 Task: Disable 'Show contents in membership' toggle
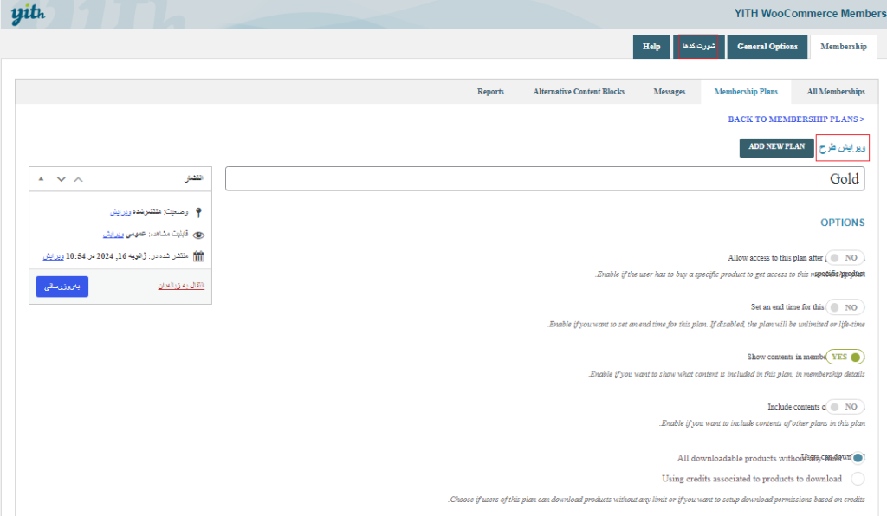point(845,357)
